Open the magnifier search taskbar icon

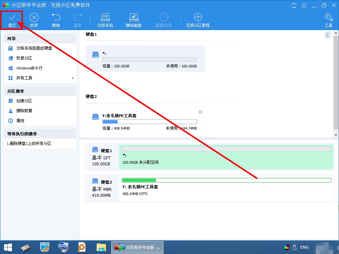click(82, 247)
